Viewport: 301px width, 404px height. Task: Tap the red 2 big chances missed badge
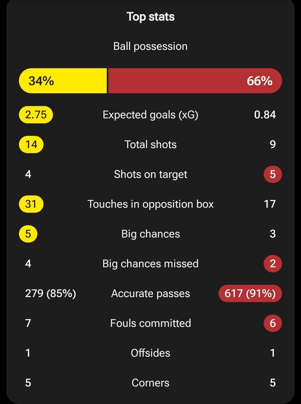tap(273, 264)
